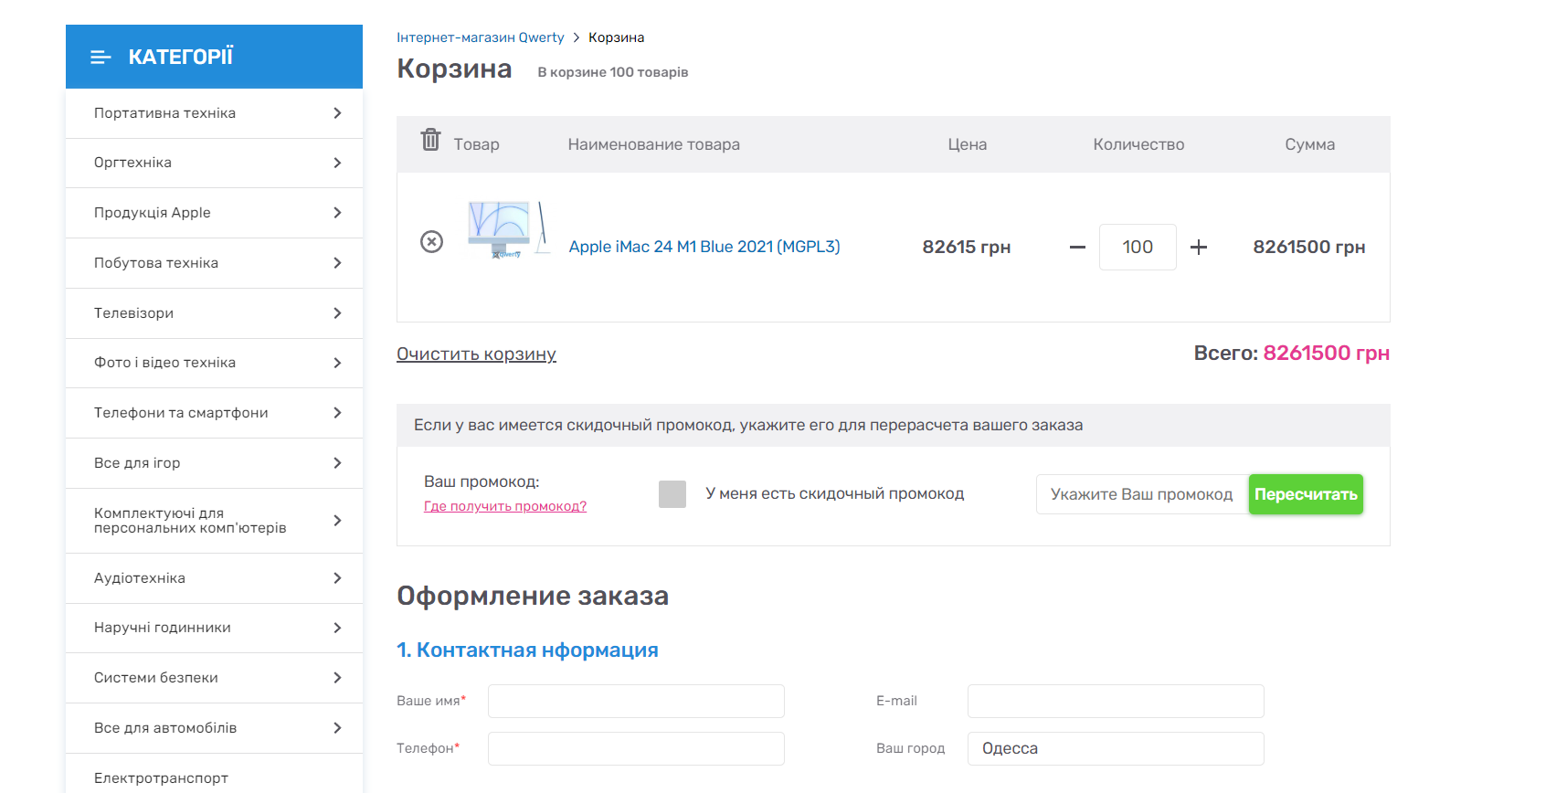Click the 'Сумма' column header

pos(1310,144)
